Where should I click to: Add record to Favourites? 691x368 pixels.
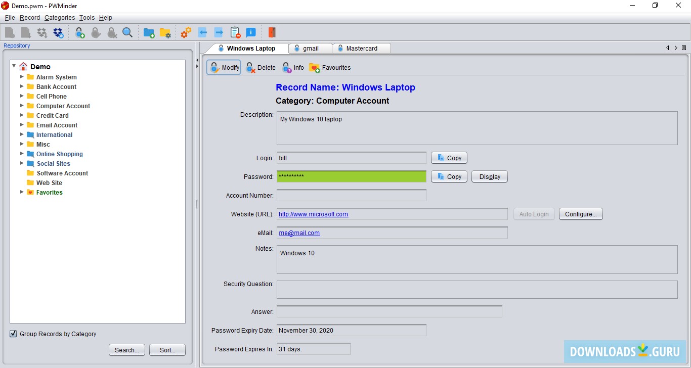pyautogui.click(x=330, y=67)
